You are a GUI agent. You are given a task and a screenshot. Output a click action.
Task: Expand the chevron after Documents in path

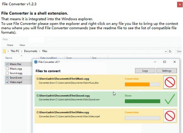click(x=40, y=51)
